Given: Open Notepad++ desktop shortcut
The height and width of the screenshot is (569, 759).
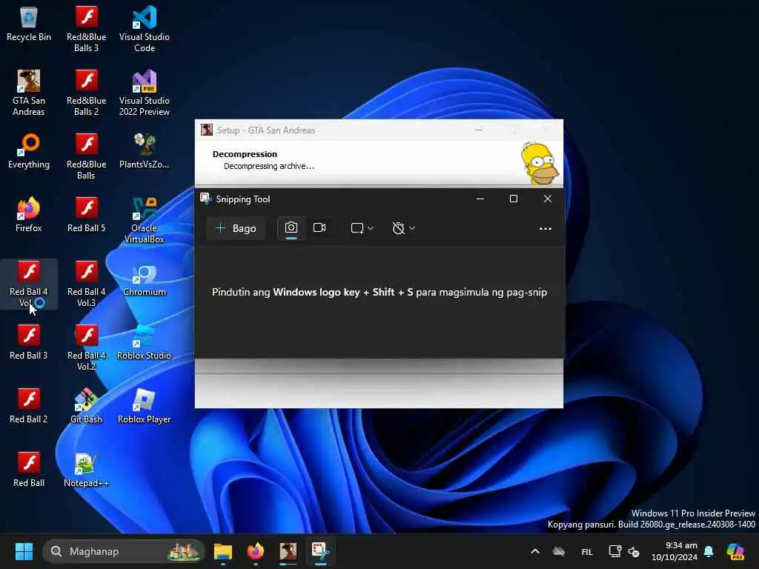Looking at the screenshot, I should 86,470.
